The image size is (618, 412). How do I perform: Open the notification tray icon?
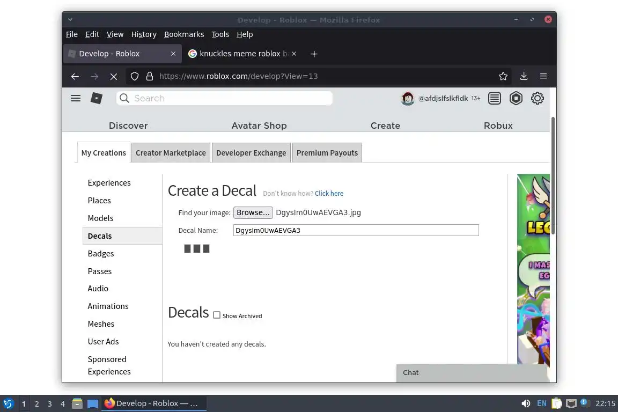pyautogui.click(x=585, y=402)
